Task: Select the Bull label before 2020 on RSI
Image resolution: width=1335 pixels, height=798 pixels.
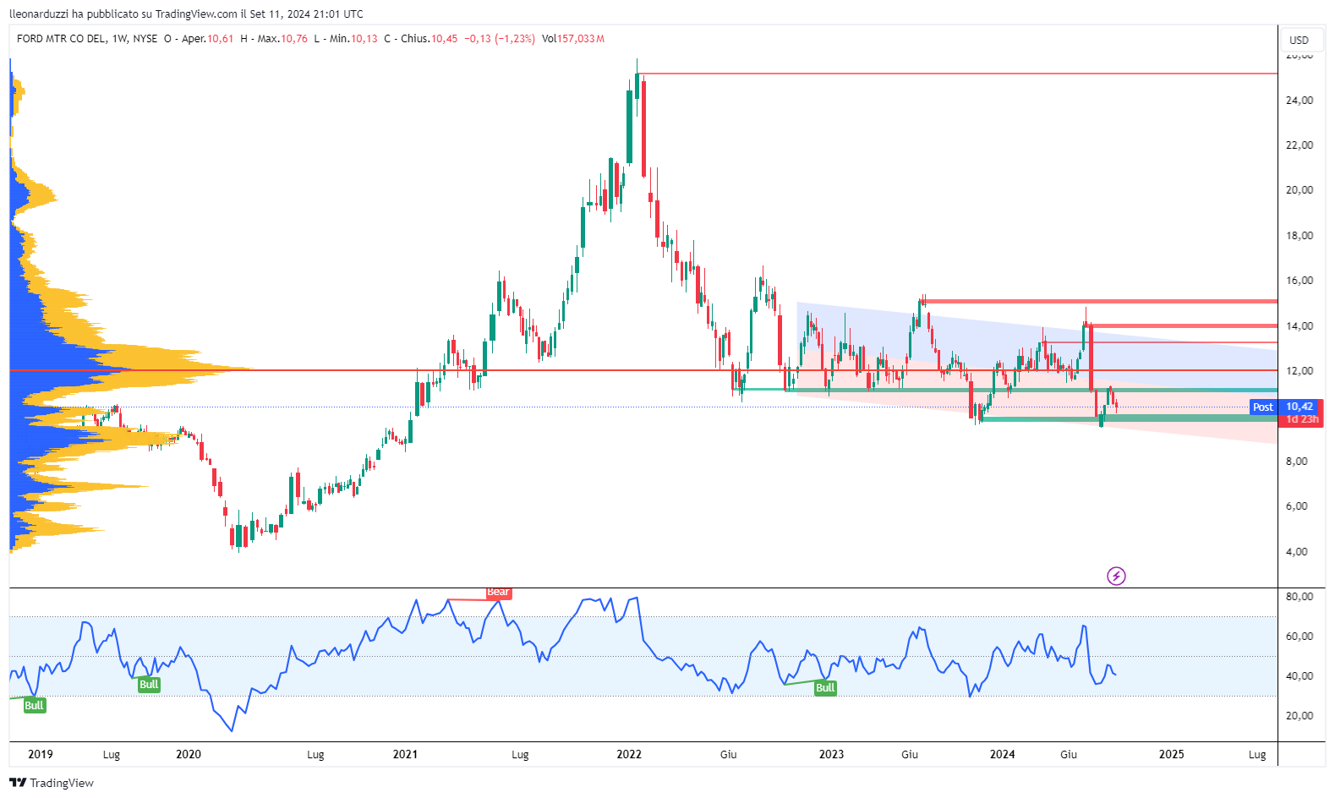Action: (149, 685)
